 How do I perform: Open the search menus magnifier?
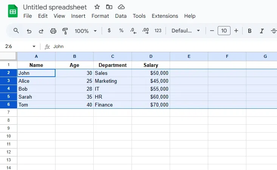[x=16, y=31]
